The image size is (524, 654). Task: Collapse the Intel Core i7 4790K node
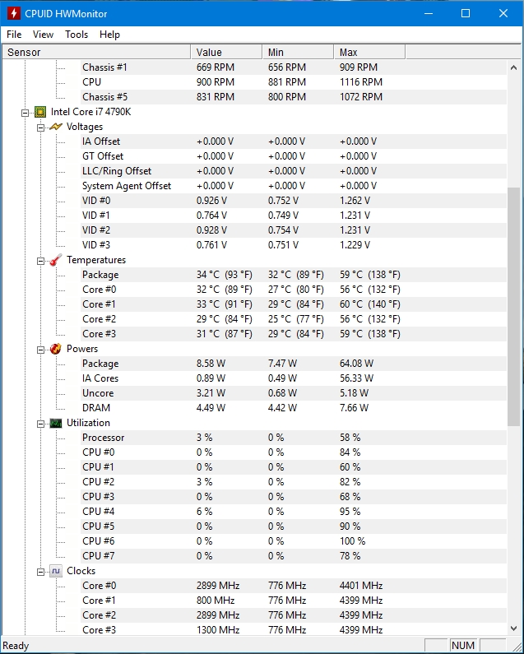point(25,113)
